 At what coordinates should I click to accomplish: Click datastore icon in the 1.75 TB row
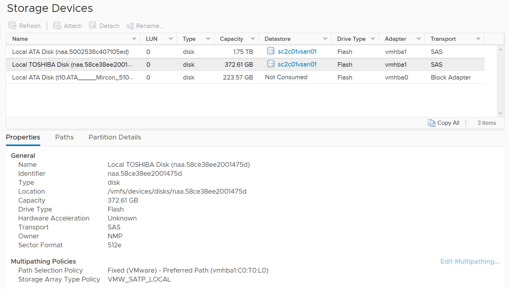pos(271,51)
